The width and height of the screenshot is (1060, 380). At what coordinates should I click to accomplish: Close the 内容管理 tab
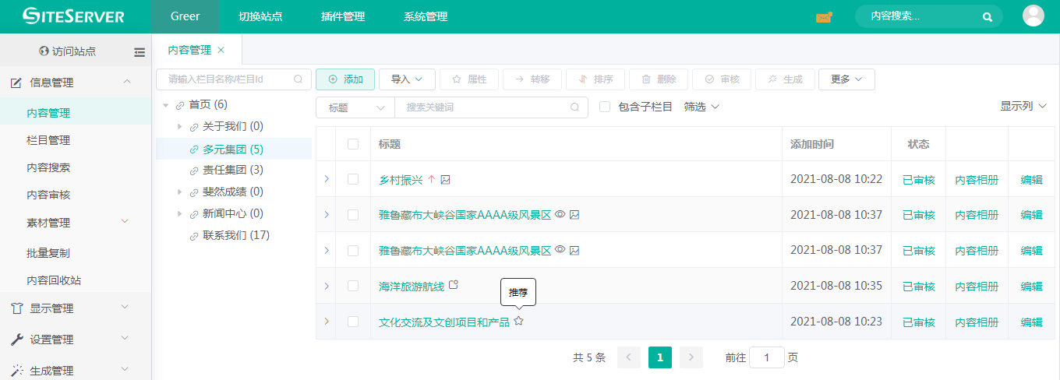click(221, 50)
